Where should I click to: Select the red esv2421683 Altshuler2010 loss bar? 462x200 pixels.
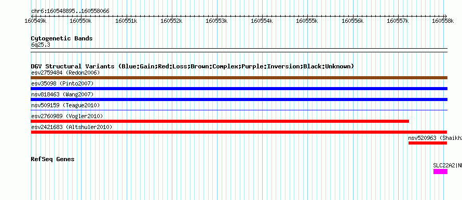pos(239,132)
